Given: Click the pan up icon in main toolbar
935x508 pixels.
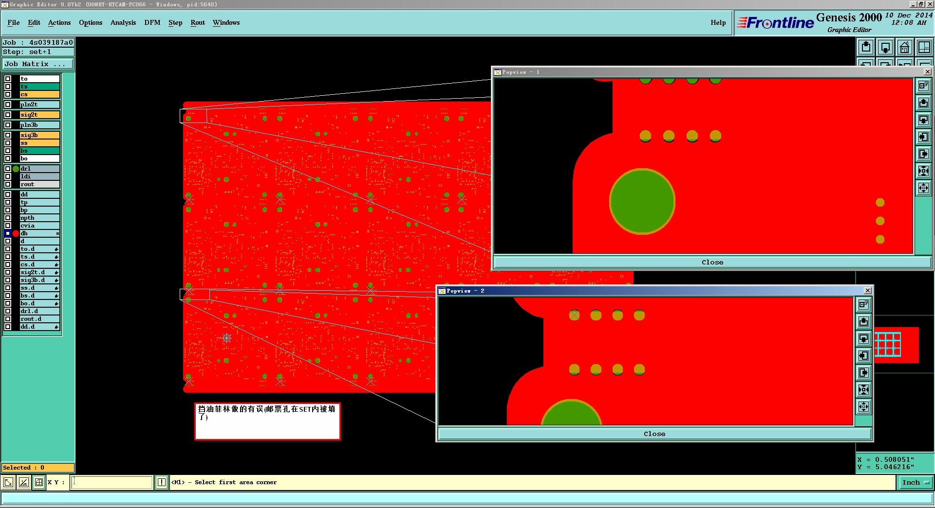Looking at the screenshot, I should (x=866, y=47).
